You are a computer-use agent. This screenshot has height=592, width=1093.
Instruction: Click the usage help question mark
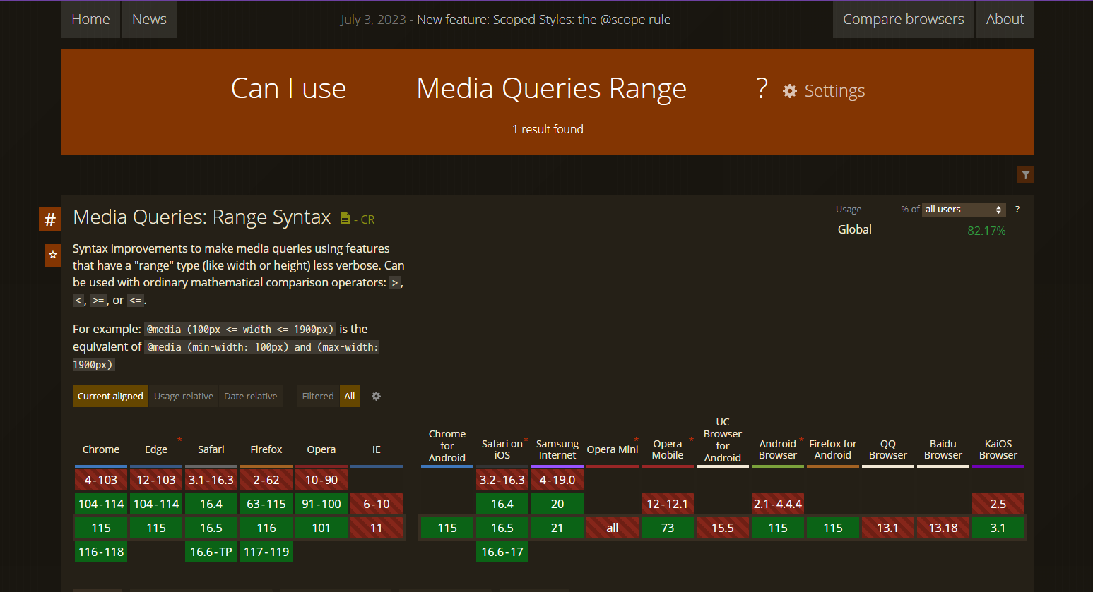click(1017, 210)
